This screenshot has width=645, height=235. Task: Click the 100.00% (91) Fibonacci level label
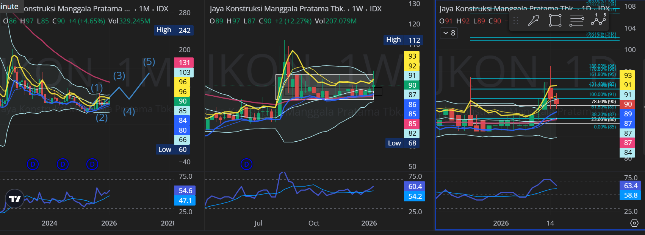click(602, 94)
